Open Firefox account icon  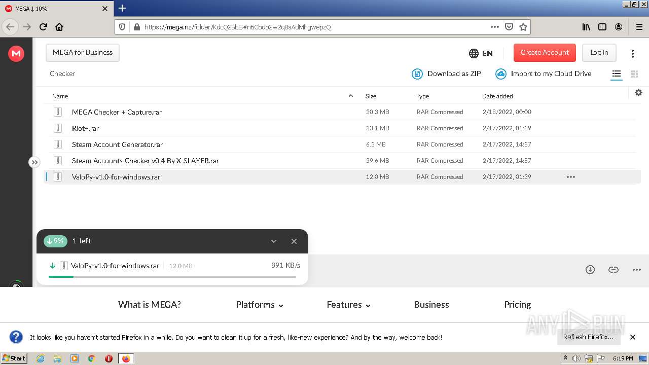[619, 27]
